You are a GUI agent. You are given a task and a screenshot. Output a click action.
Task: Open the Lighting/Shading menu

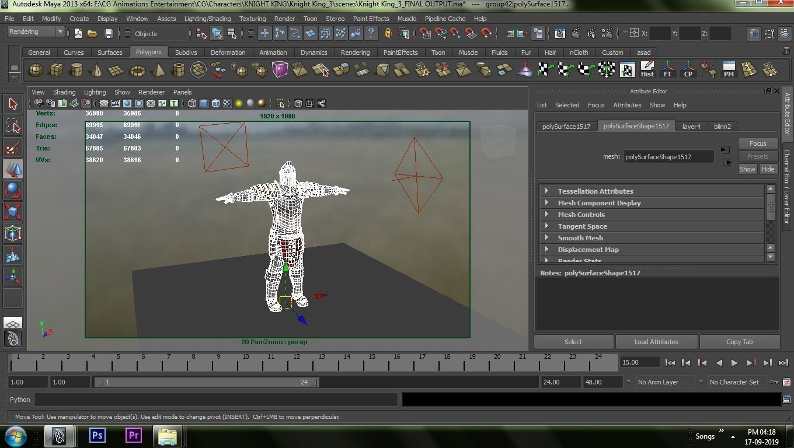point(207,19)
